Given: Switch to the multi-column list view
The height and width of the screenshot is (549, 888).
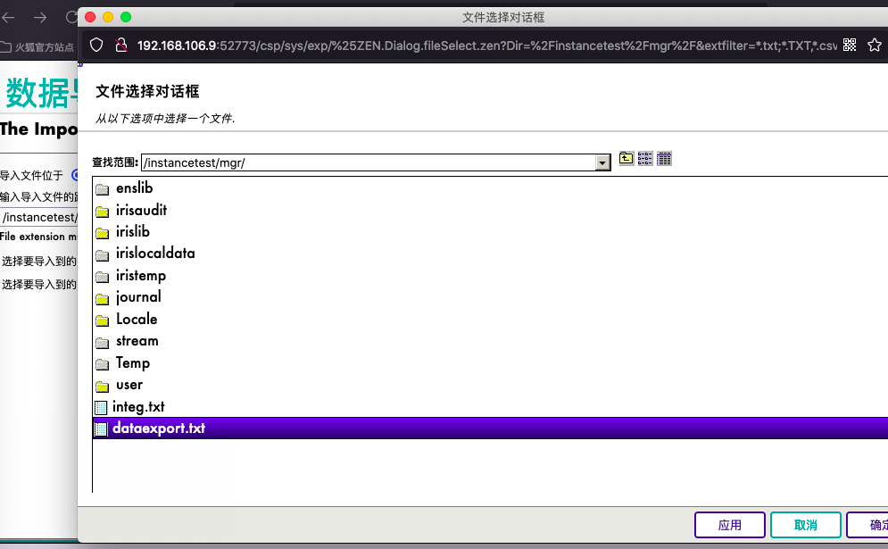Looking at the screenshot, I should (x=644, y=158).
